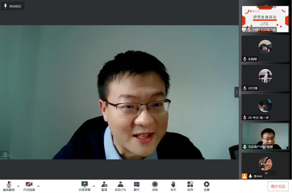Open the 聊天 chat panel
This screenshot has width=292, height=193.
pos(137,184)
